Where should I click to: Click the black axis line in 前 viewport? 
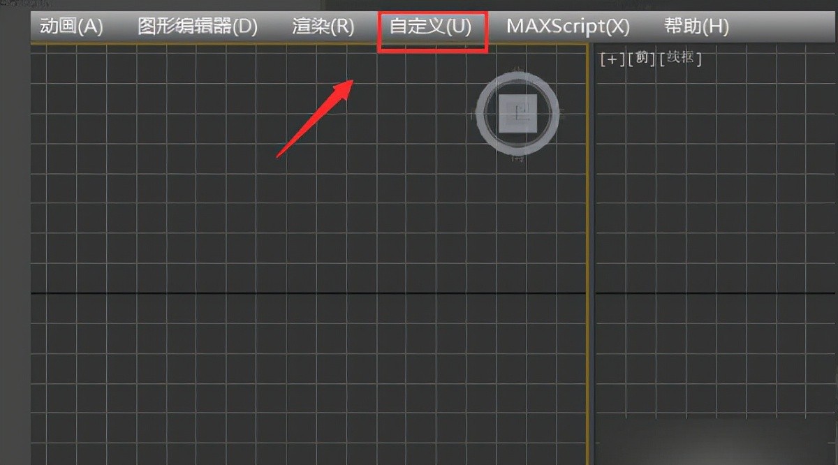716,293
